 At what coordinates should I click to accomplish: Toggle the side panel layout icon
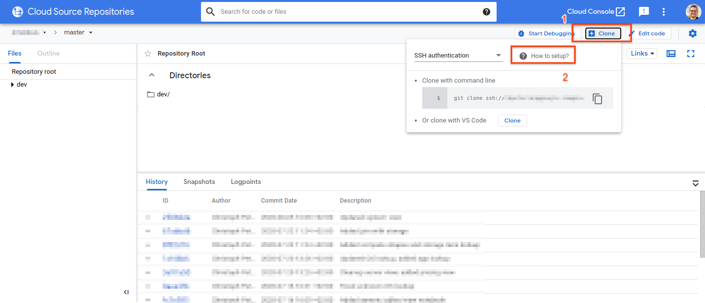click(x=671, y=54)
